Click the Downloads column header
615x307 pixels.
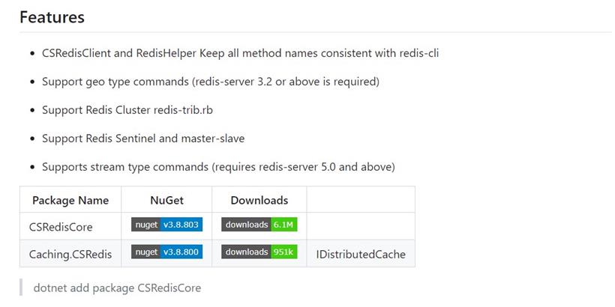[259, 200]
